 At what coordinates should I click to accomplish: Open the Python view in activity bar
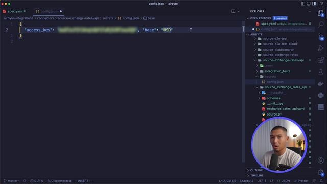[321, 96]
